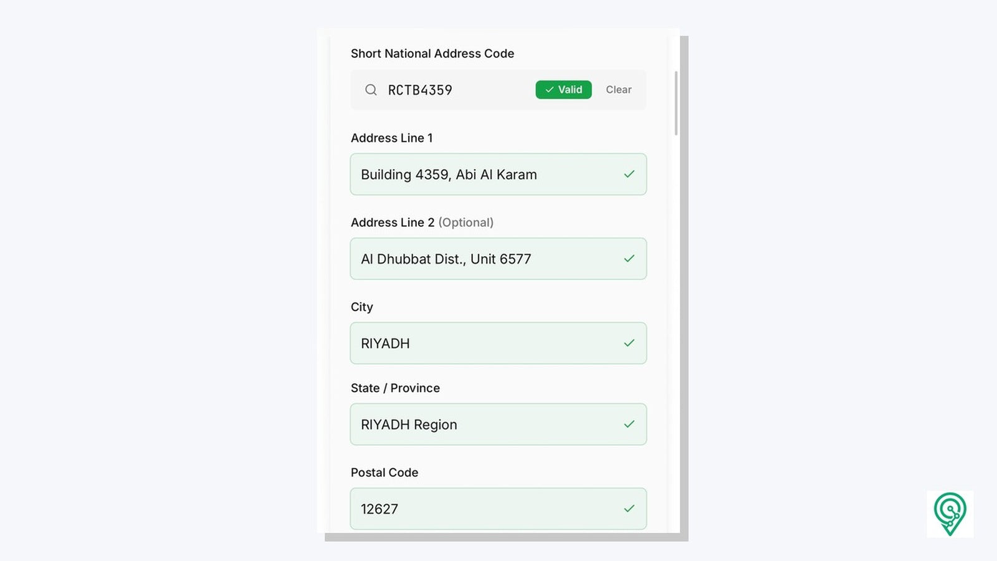
Task: Click the checkmark in Address Line 1
Action: coord(629,175)
